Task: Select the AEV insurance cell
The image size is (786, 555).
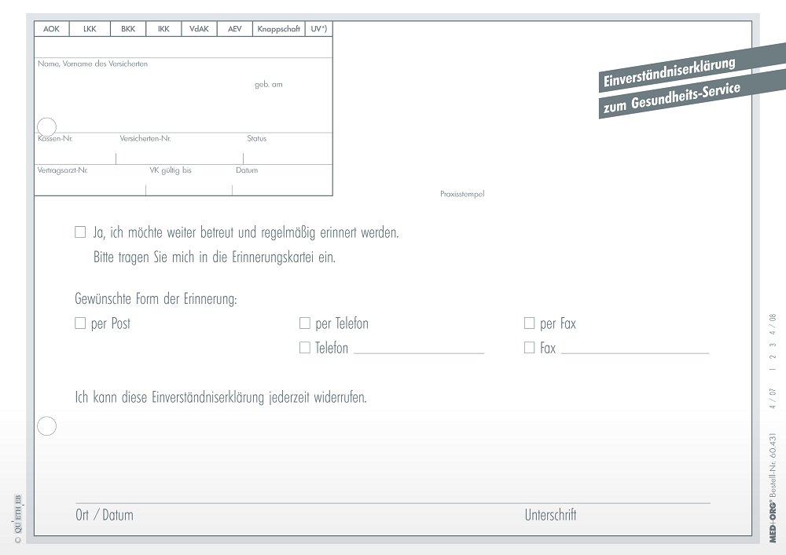Action: pos(234,29)
